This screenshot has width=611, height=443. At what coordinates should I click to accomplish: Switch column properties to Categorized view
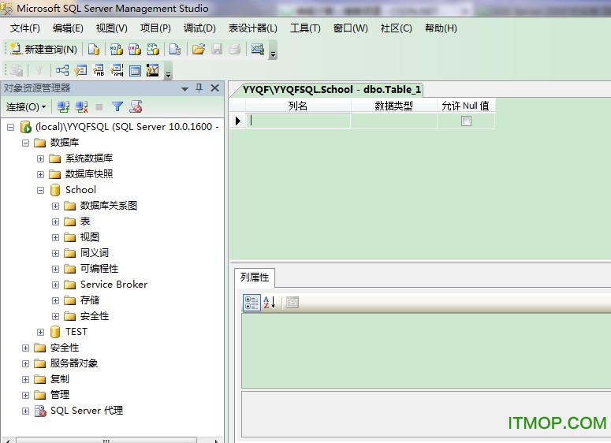tap(251, 303)
